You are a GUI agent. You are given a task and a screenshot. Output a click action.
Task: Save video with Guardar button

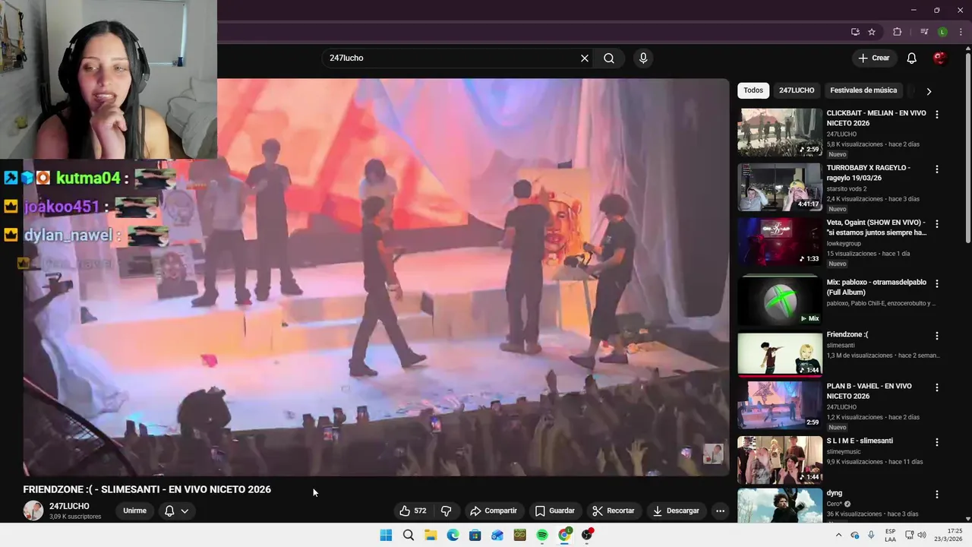tap(555, 511)
